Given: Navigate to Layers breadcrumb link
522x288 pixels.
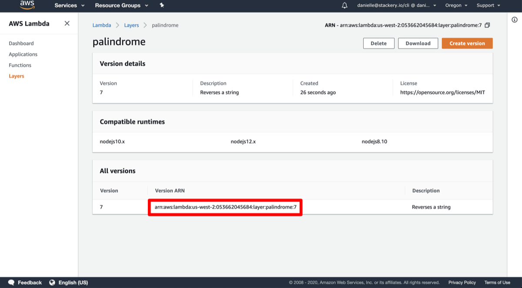Looking at the screenshot, I should [131, 25].
